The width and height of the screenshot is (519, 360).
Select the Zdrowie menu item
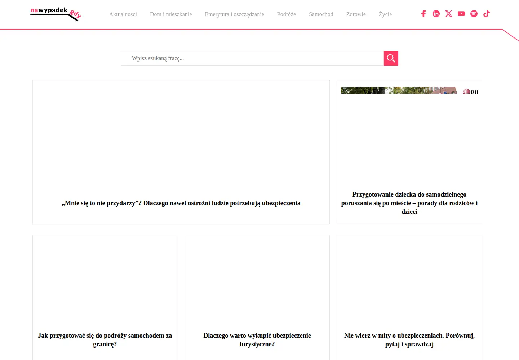pos(356,14)
